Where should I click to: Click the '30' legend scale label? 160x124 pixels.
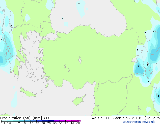[55, 123]
